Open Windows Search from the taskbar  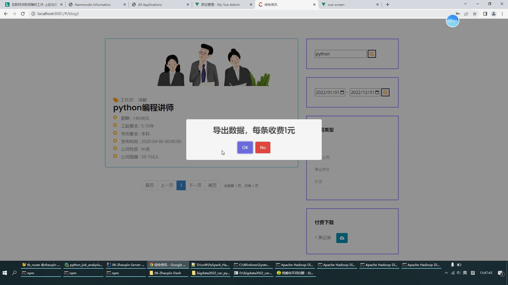pyautogui.click(x=15, y=273)
